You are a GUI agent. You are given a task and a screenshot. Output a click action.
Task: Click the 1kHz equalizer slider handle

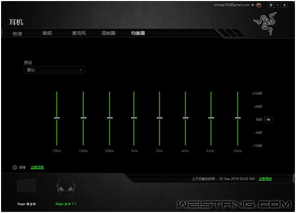134,118
